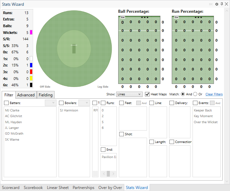Open the Stats Wizard settings gear
This screenshot has height=191, width=230.
coord(217,4)
